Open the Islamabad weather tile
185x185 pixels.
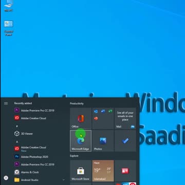(103, 171)
